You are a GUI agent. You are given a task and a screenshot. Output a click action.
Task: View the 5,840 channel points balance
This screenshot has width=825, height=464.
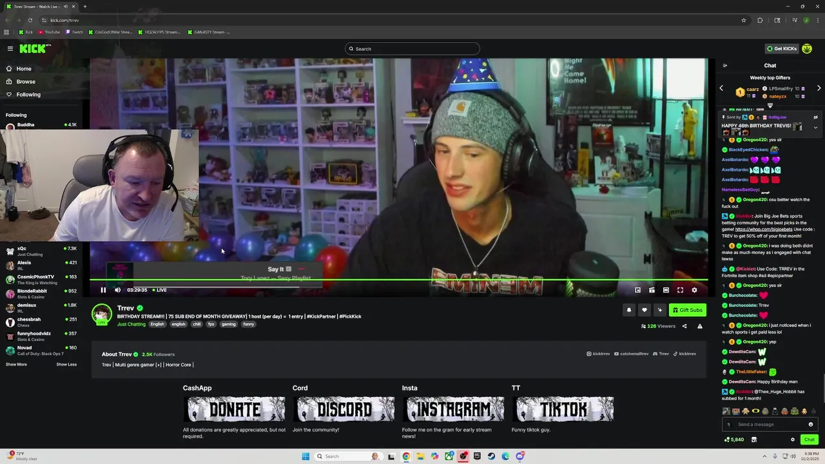734,440
